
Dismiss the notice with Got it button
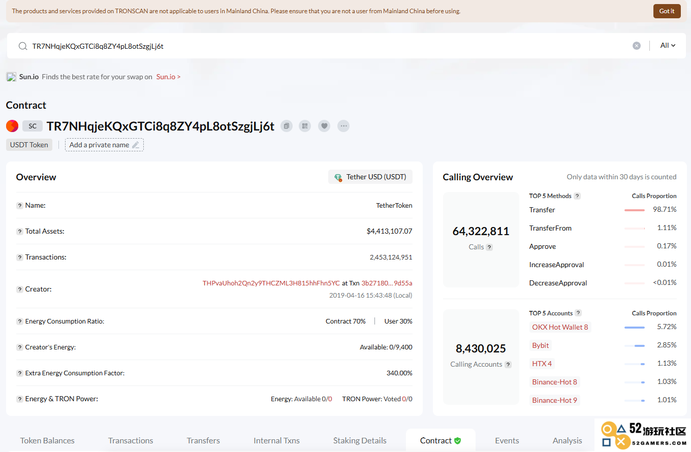[667, 11]
